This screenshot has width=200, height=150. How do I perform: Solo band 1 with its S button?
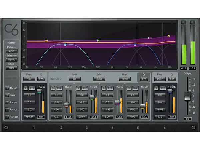pos(26,88)
